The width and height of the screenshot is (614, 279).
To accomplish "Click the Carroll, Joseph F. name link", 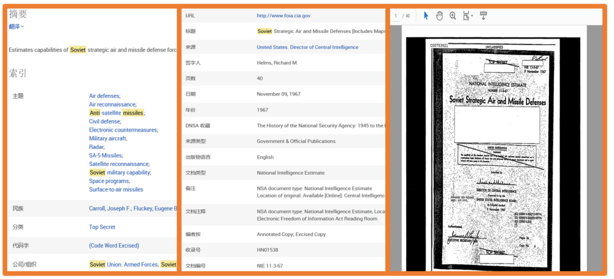I will click(x=110, y=209).
